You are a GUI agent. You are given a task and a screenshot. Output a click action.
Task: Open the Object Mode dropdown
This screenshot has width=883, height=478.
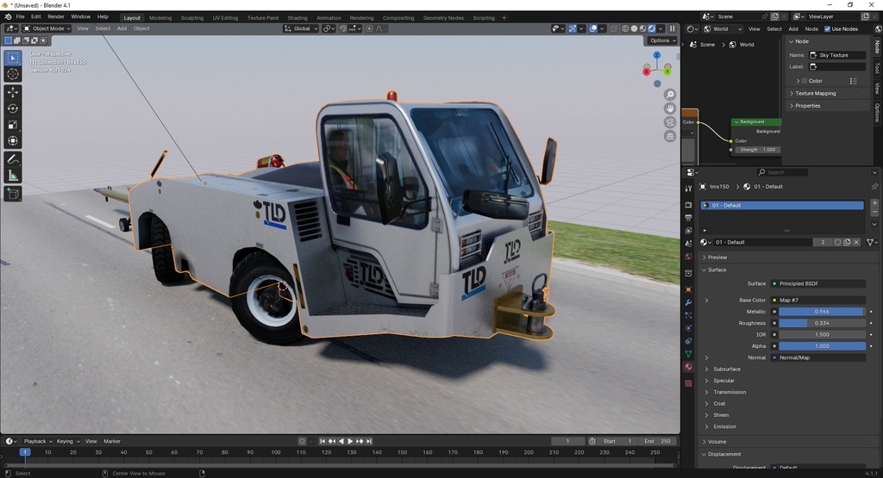pyautogui.click(x=47, y=28)
